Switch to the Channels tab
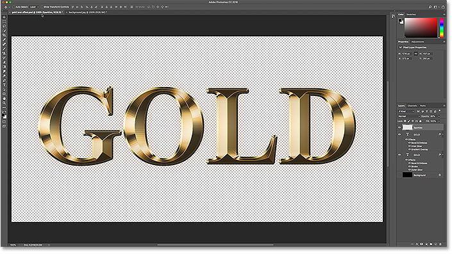 click(x=412, y=106)
